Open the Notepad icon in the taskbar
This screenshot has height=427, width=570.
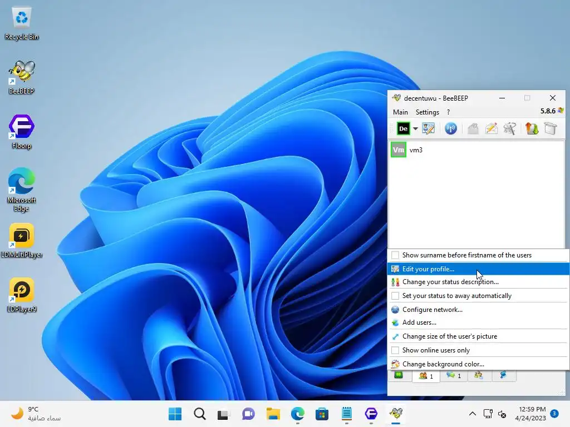click(x=346, y=414)
